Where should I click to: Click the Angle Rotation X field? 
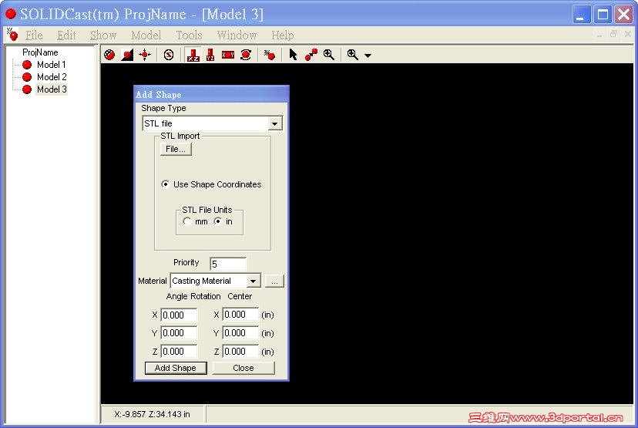coord(179,315)
